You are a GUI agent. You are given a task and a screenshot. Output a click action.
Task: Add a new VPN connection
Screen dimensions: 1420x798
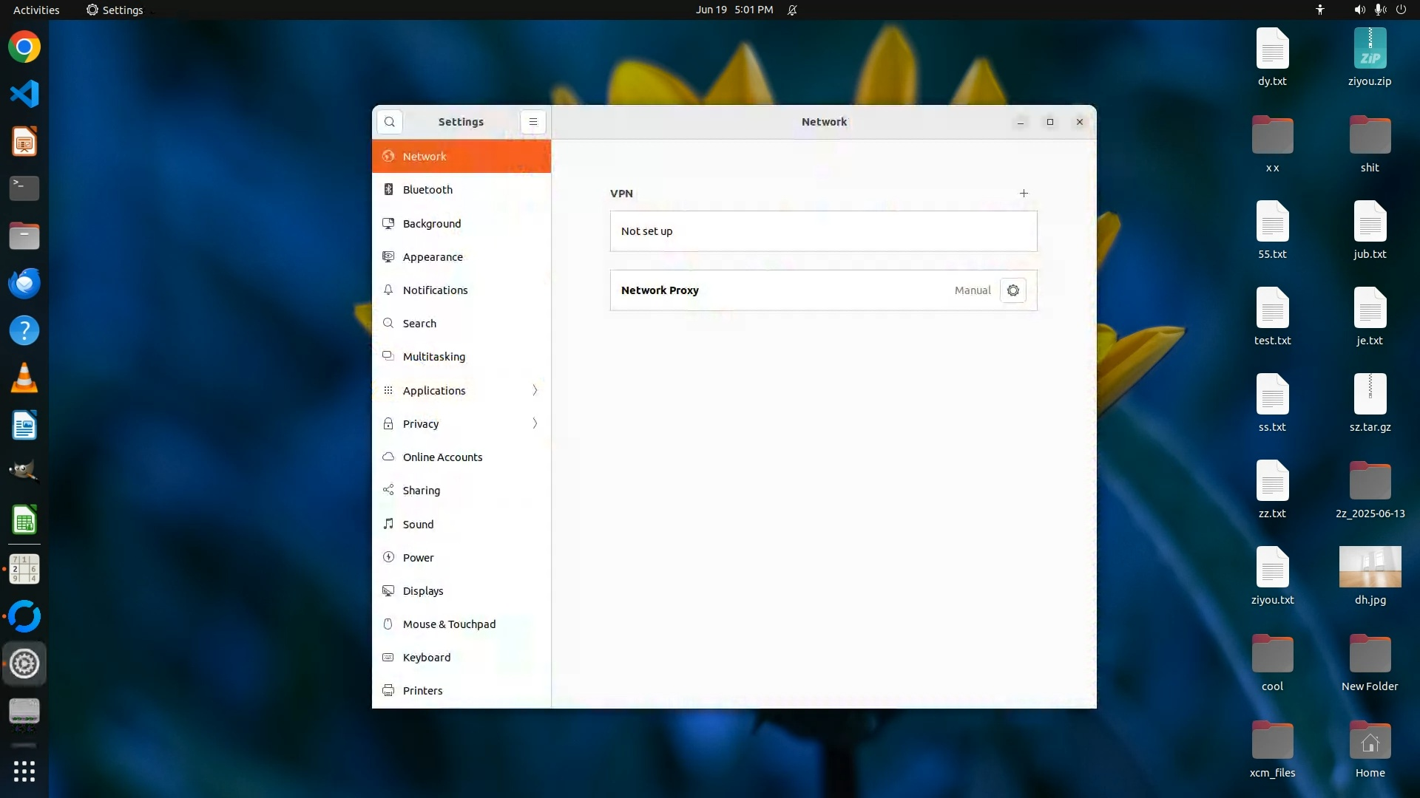pos(1024,194)
